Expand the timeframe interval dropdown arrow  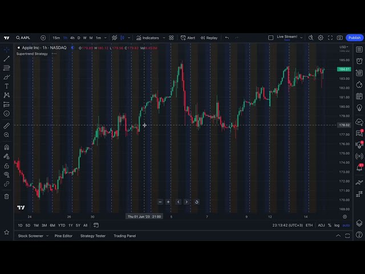pos(105,38)
